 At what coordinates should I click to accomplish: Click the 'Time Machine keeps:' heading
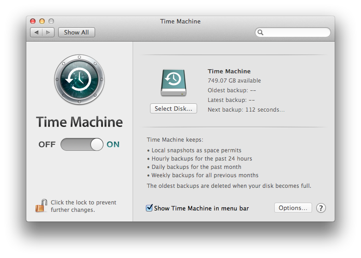pos(175,140)
